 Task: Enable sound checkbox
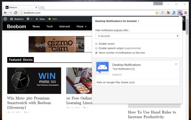96,44
